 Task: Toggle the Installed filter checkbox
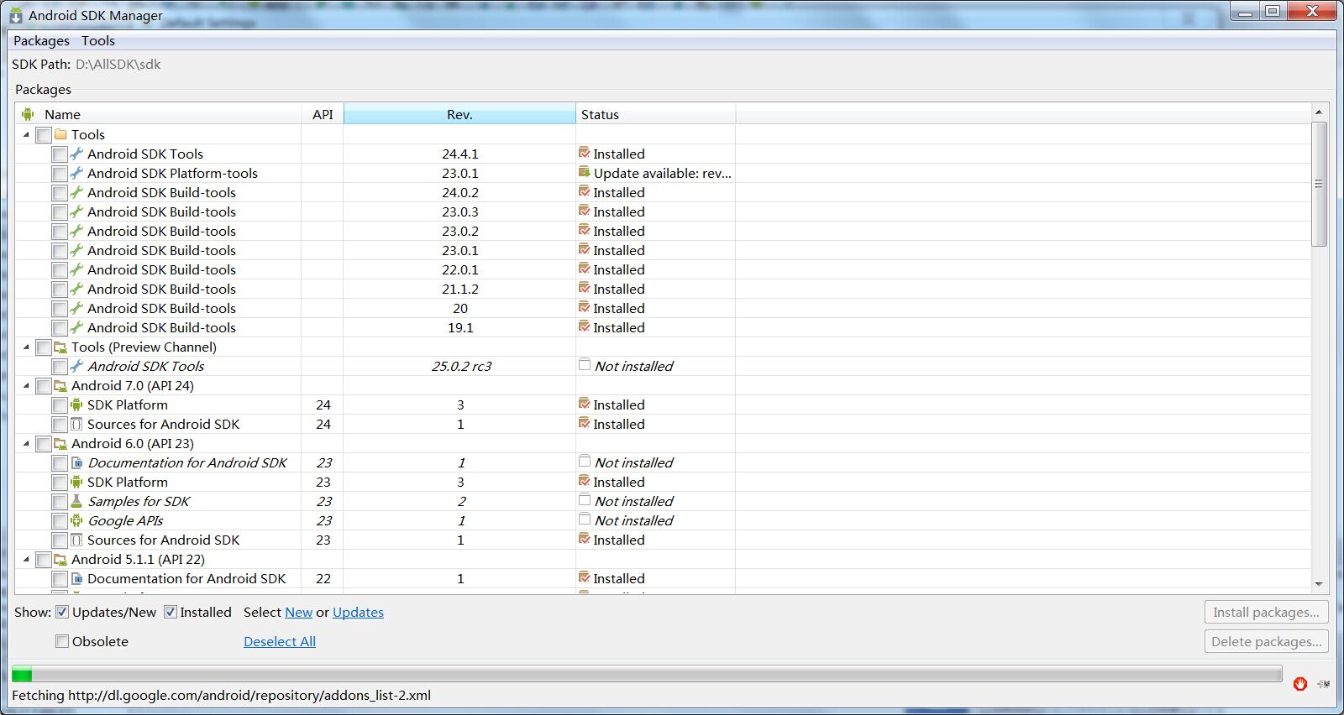[170, 612]
